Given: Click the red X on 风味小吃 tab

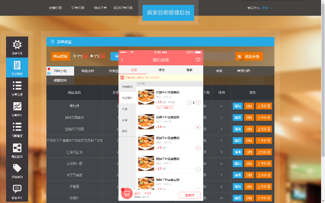Looking at the screenshot, I should coord(49,69).
